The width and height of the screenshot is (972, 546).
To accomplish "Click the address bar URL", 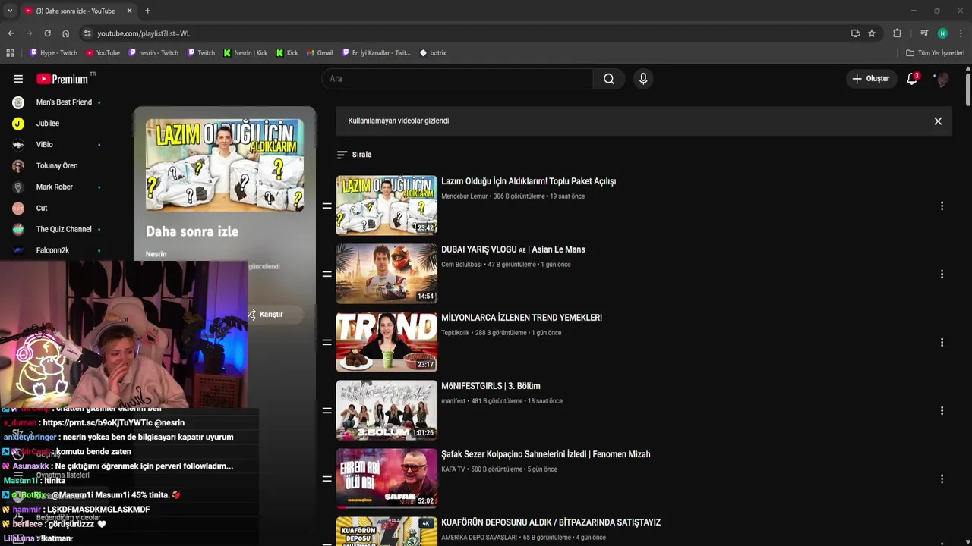I will pos(144,33).
